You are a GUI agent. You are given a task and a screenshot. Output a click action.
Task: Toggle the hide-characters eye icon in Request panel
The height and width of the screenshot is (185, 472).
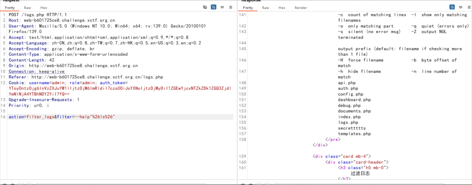tap(205, 7)
